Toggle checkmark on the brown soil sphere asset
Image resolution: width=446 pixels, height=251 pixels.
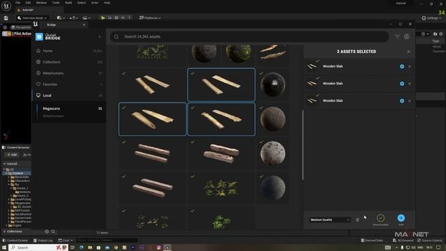coord(261,107)
